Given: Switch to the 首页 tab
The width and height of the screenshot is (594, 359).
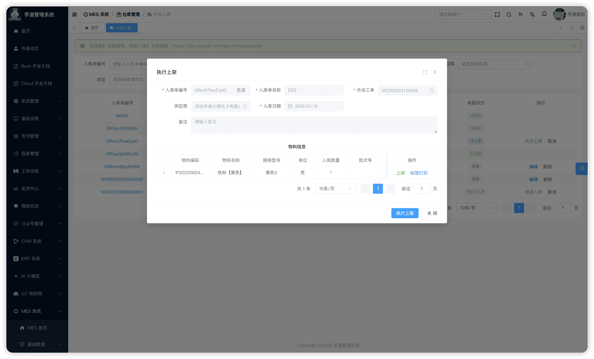Looking at the screenshot, I should pos(92,28).
